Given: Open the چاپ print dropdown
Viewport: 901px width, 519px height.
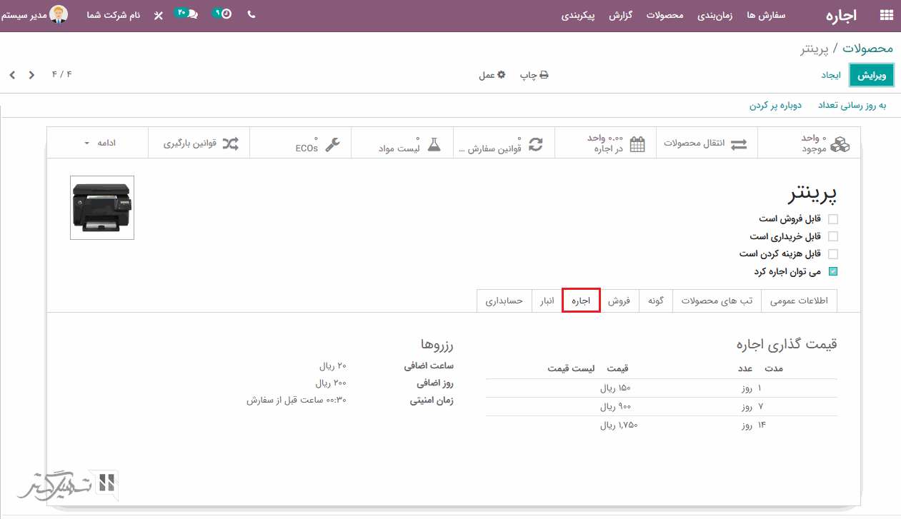Looking at the screenshot, I should pos(534,75).
